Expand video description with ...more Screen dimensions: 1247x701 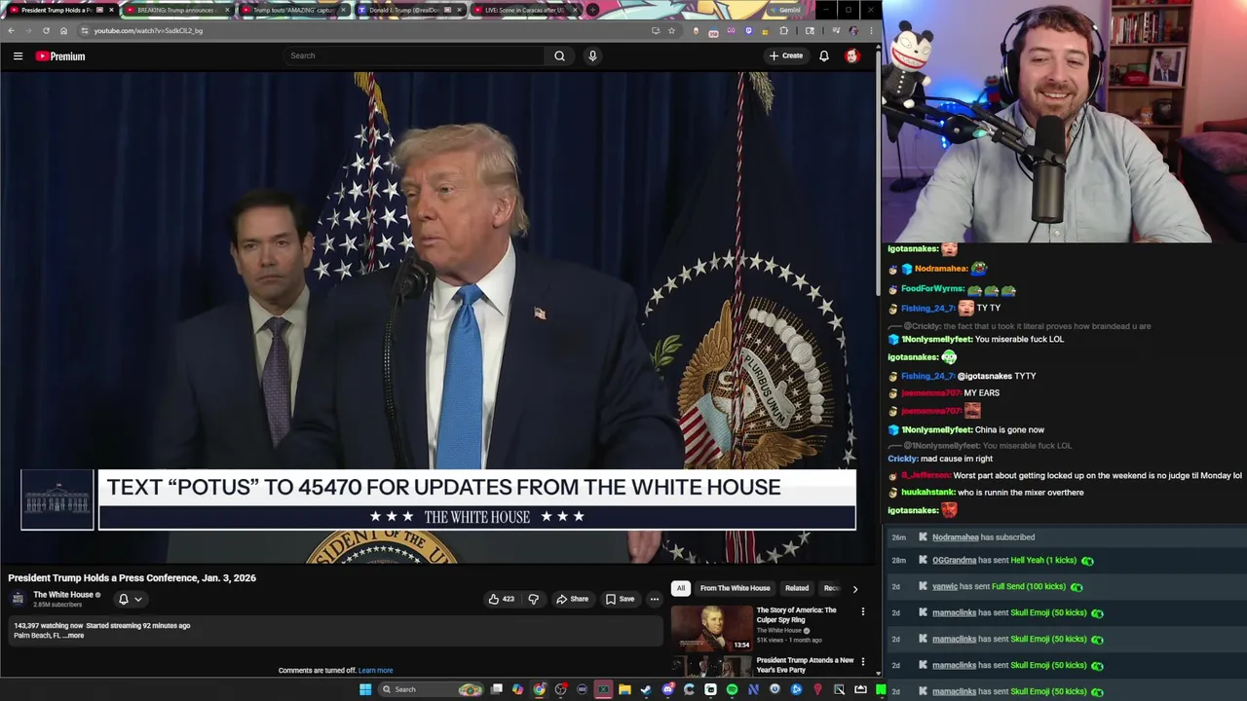(75, 636)
